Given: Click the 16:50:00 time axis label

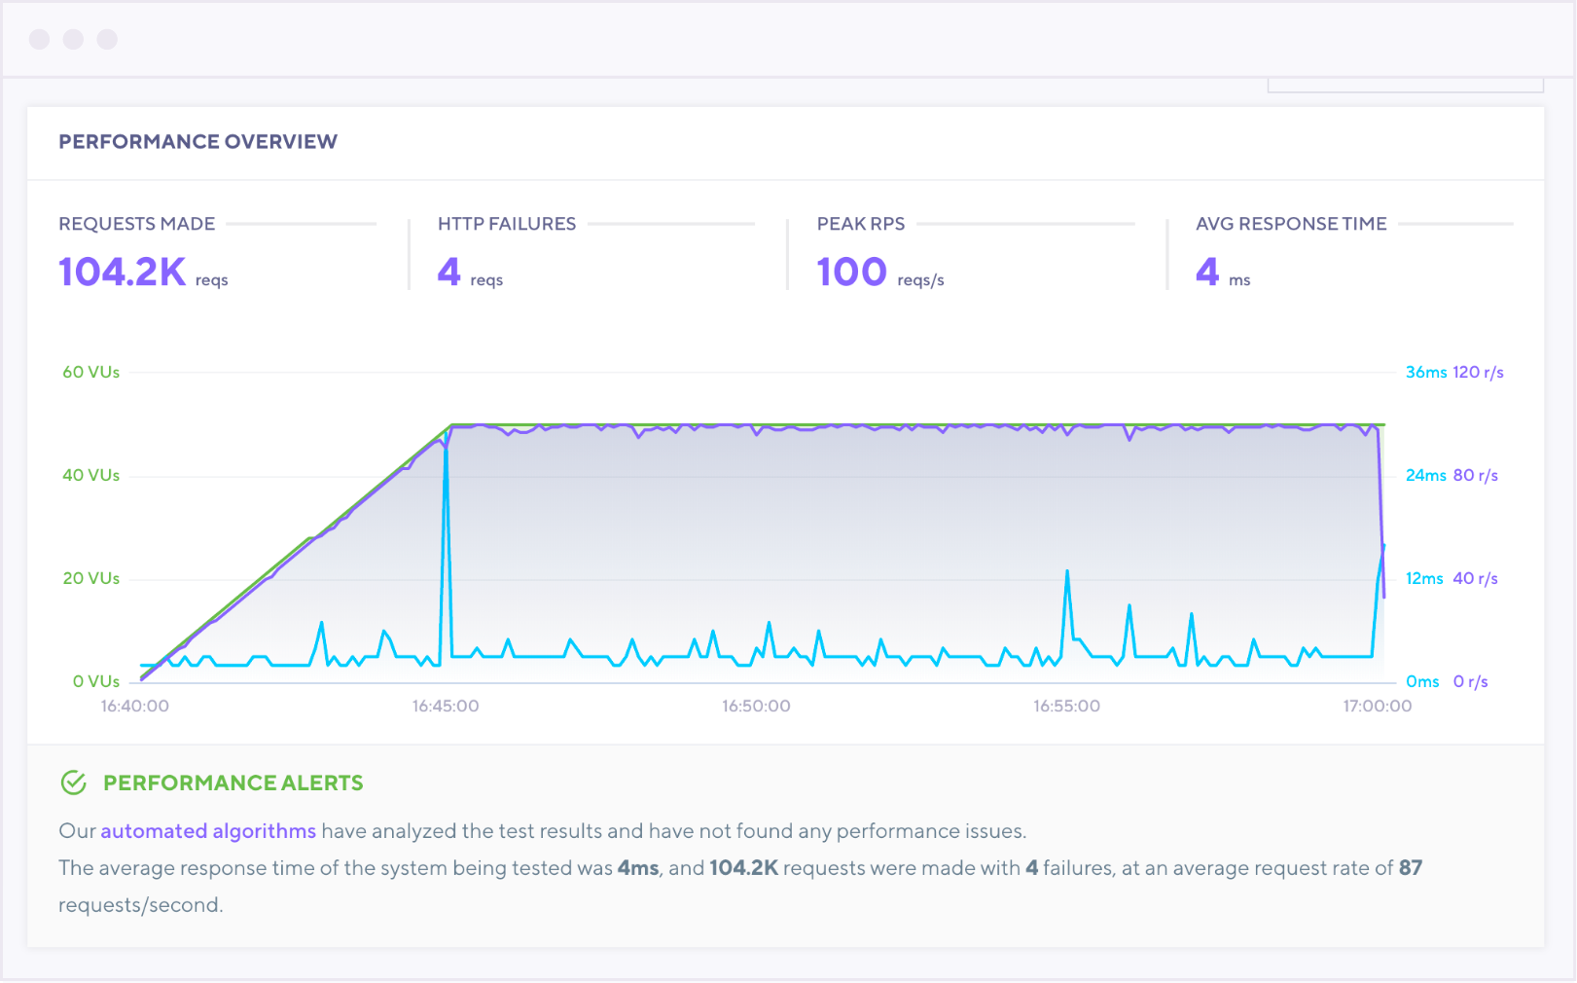Looking at the screenshot, I should tap(756, 707).
